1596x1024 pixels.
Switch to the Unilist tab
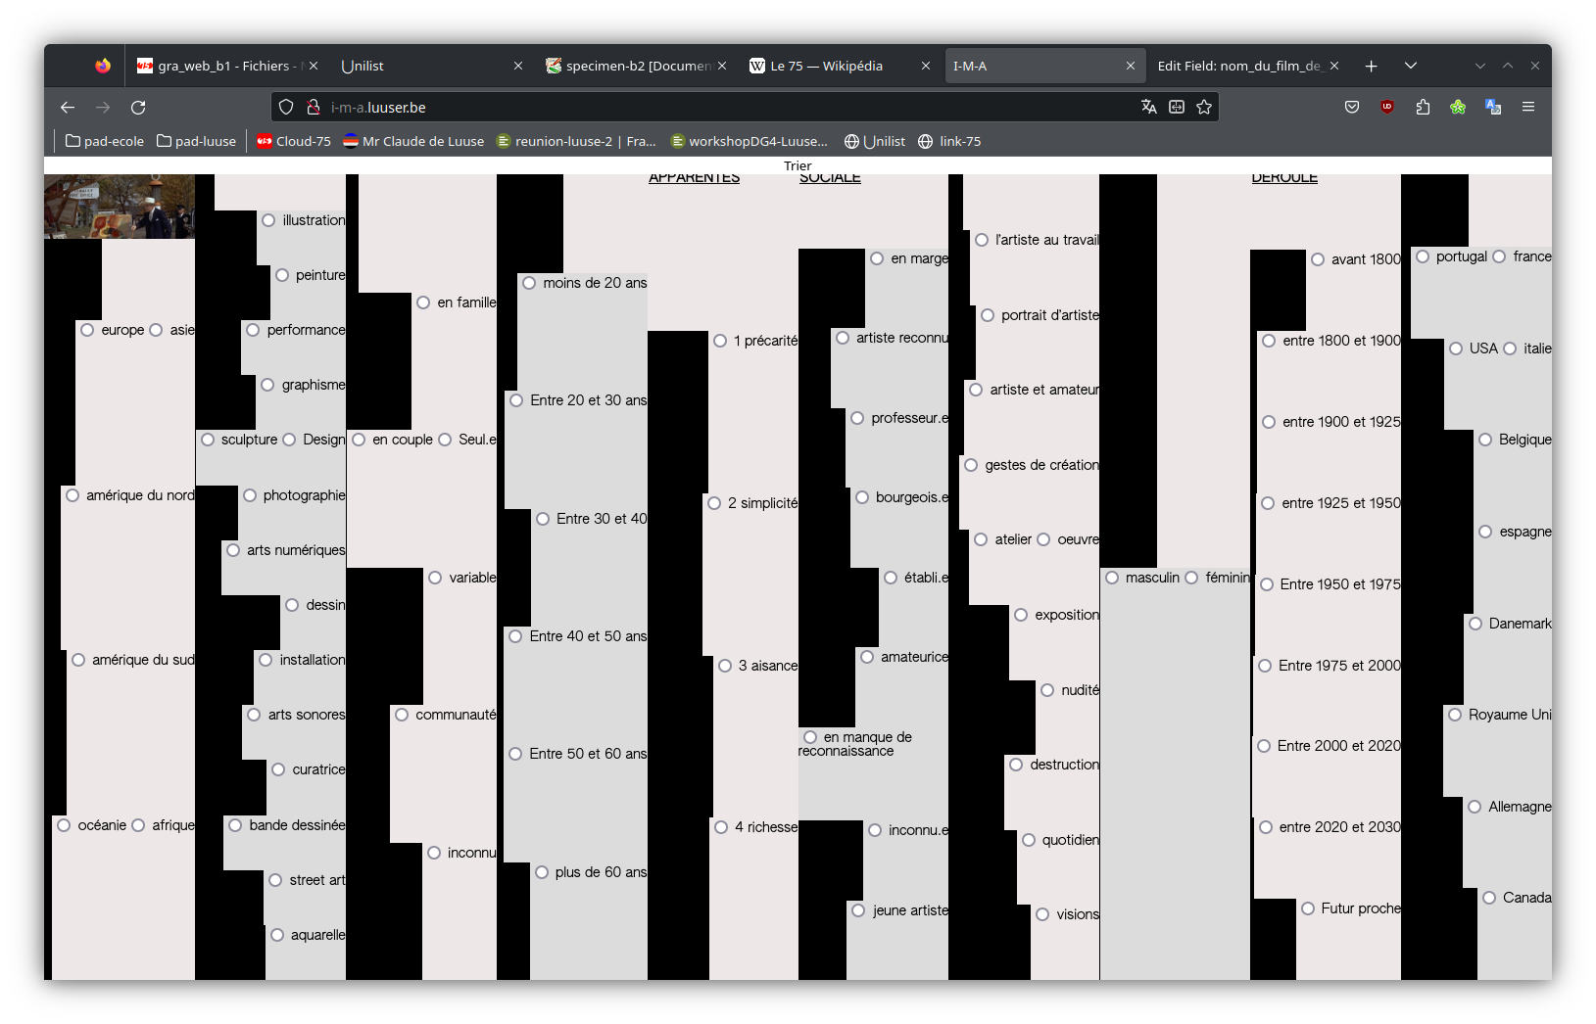click(x=421, y=66)
